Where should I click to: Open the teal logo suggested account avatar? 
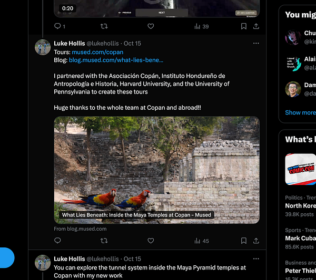[x=293, y=64]
